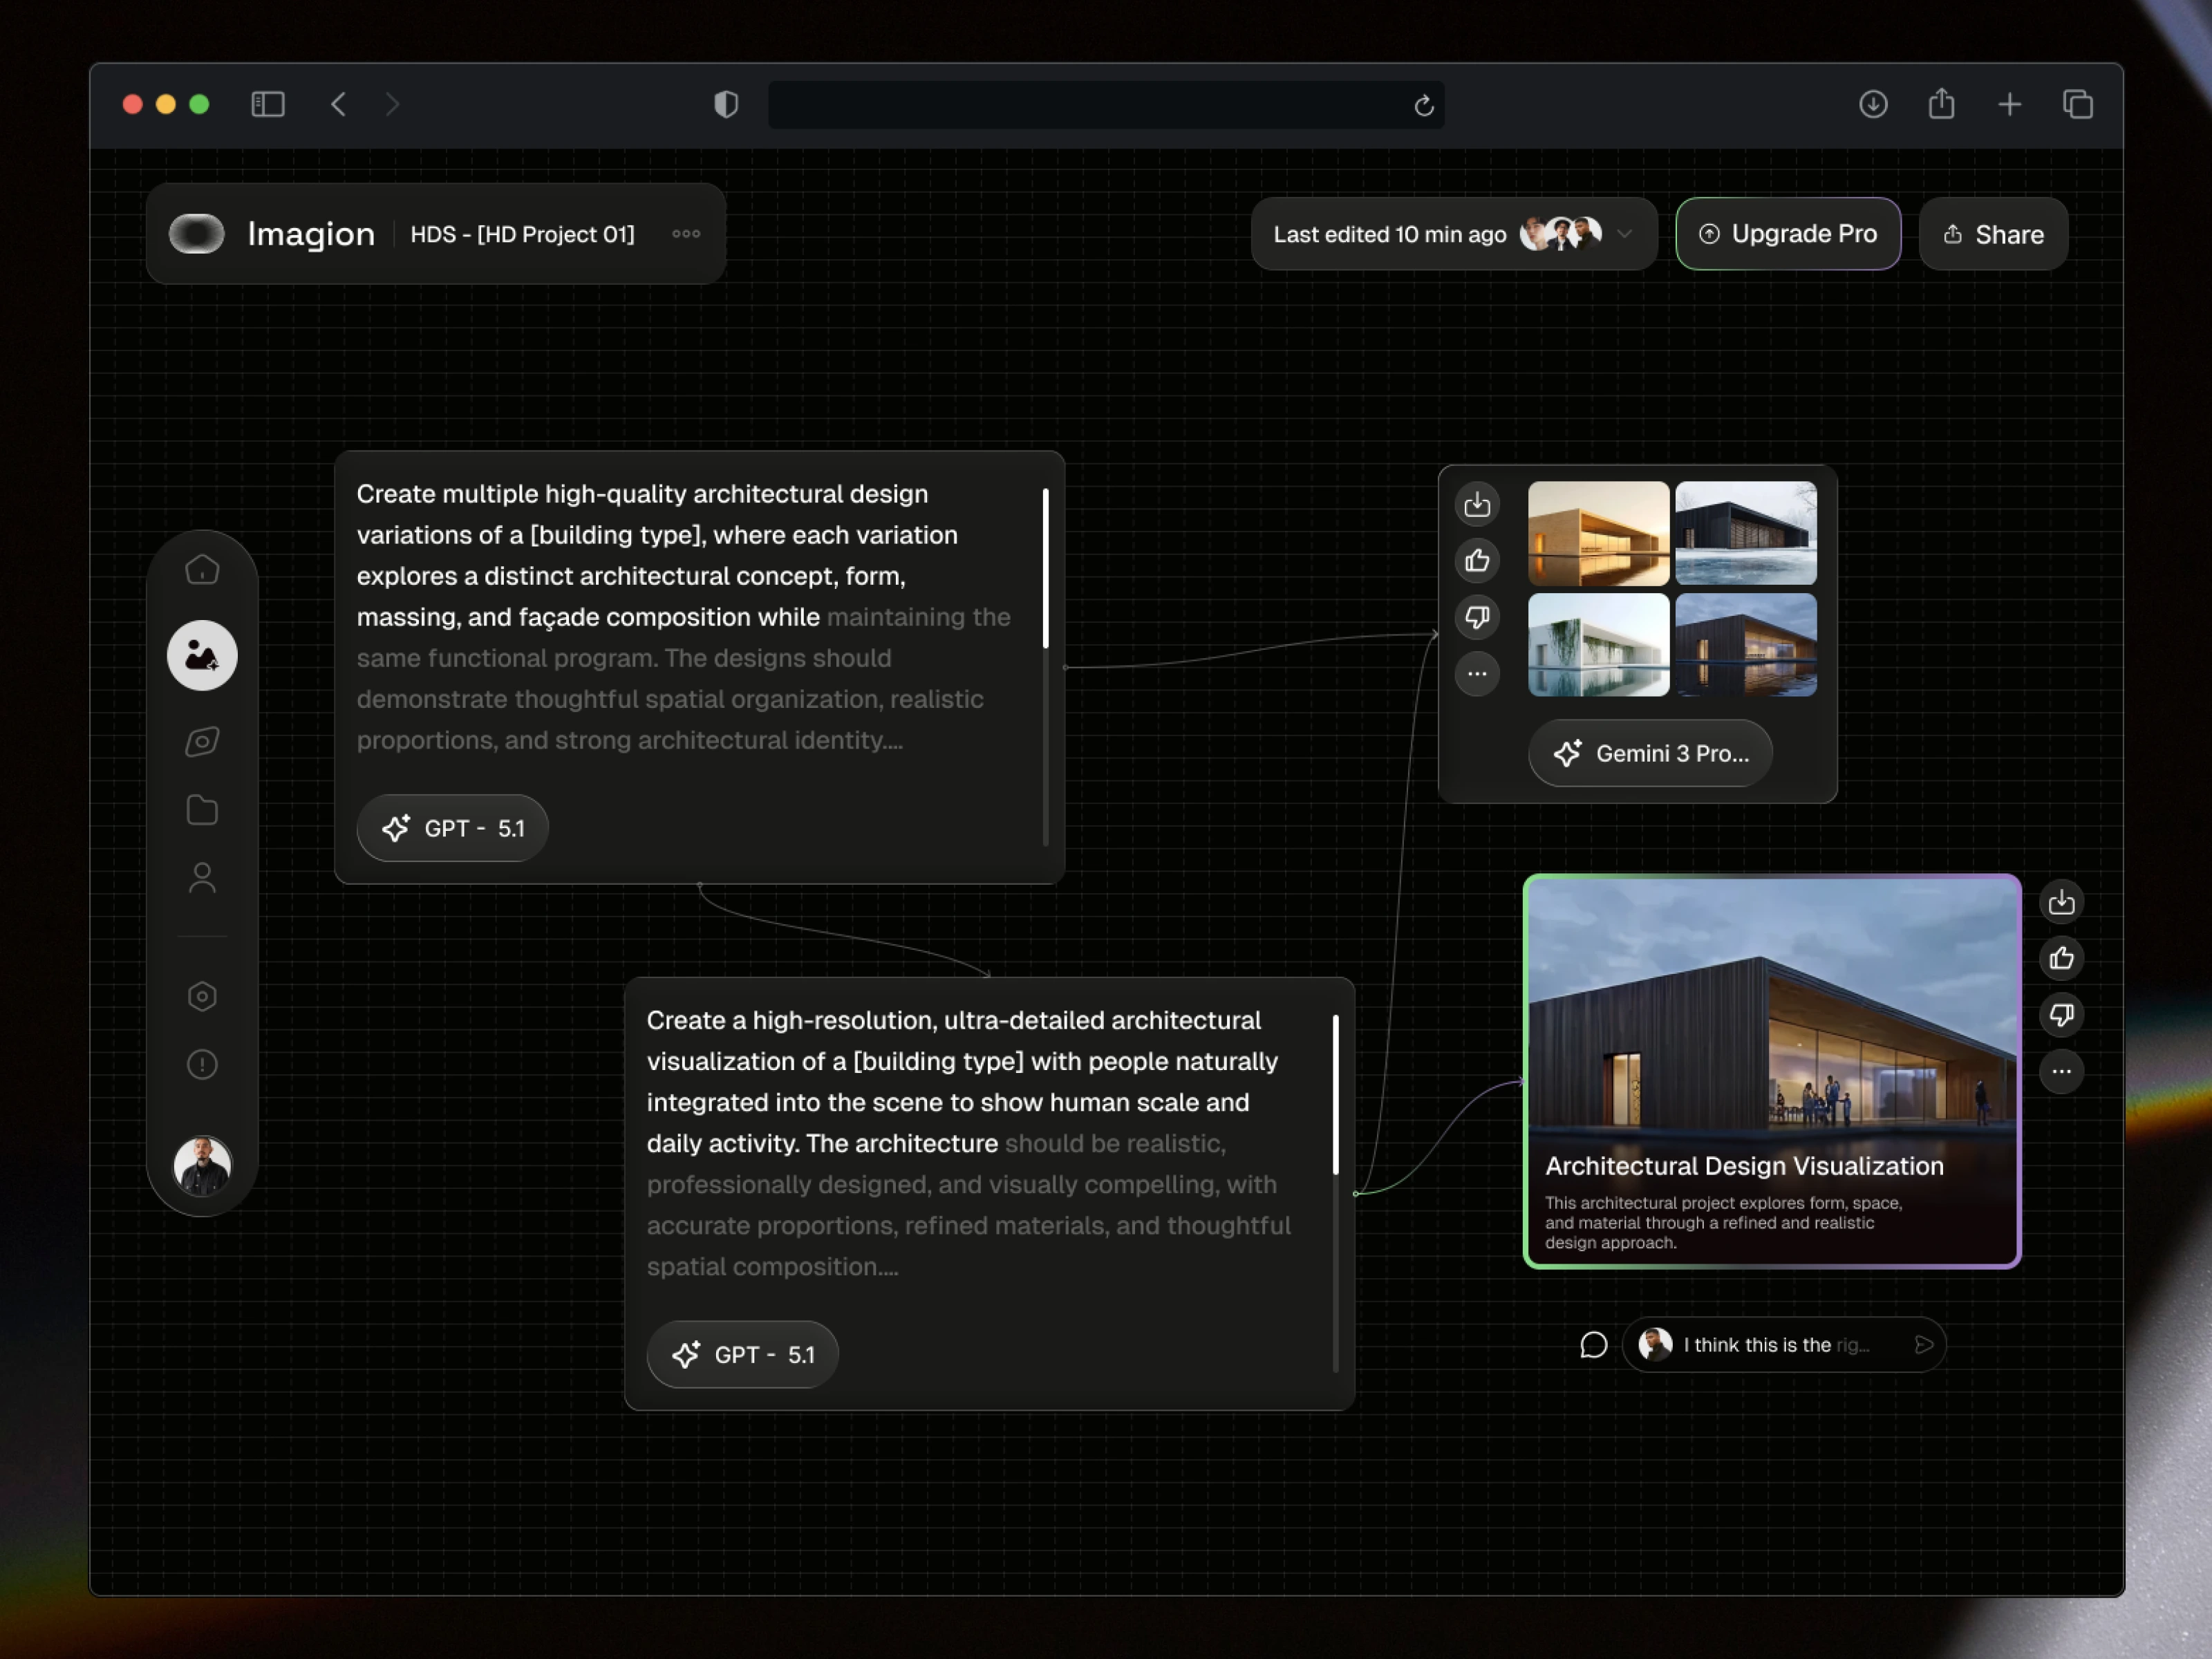Click the Share button
The image size is (2212, 1659).
pyautogui.click(x=1993, y=234)
